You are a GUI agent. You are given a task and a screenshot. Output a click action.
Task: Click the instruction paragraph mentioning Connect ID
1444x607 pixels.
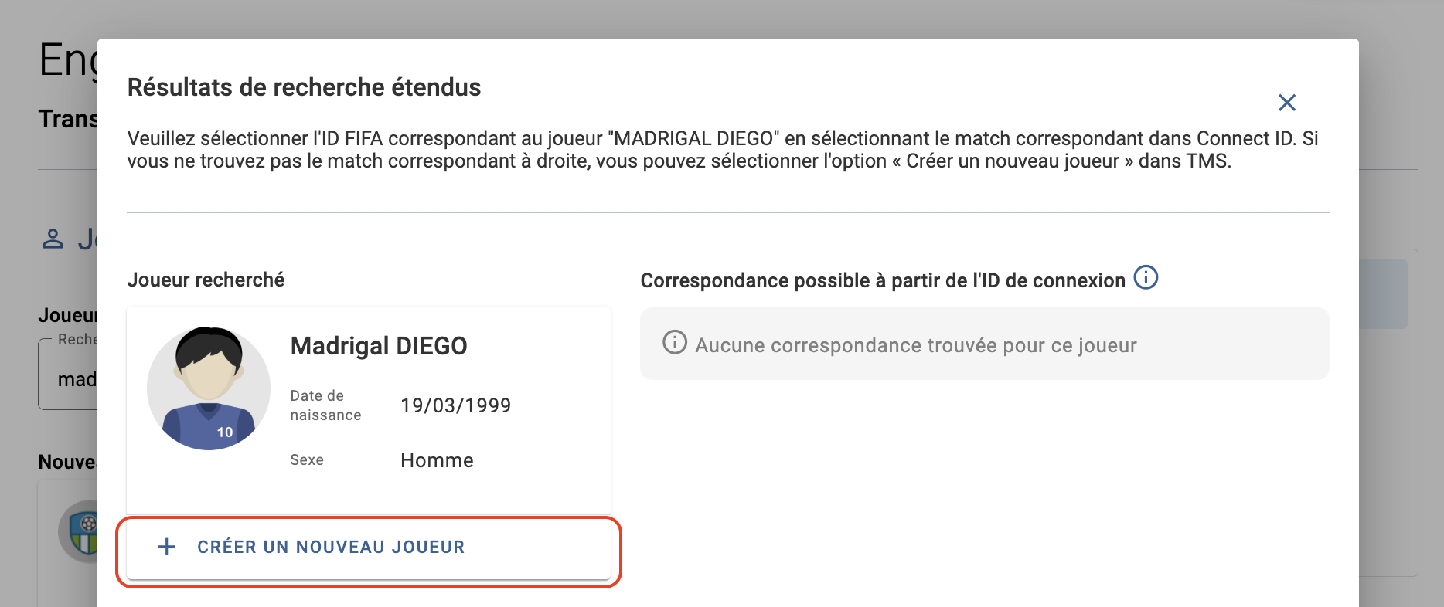(723, 150)
